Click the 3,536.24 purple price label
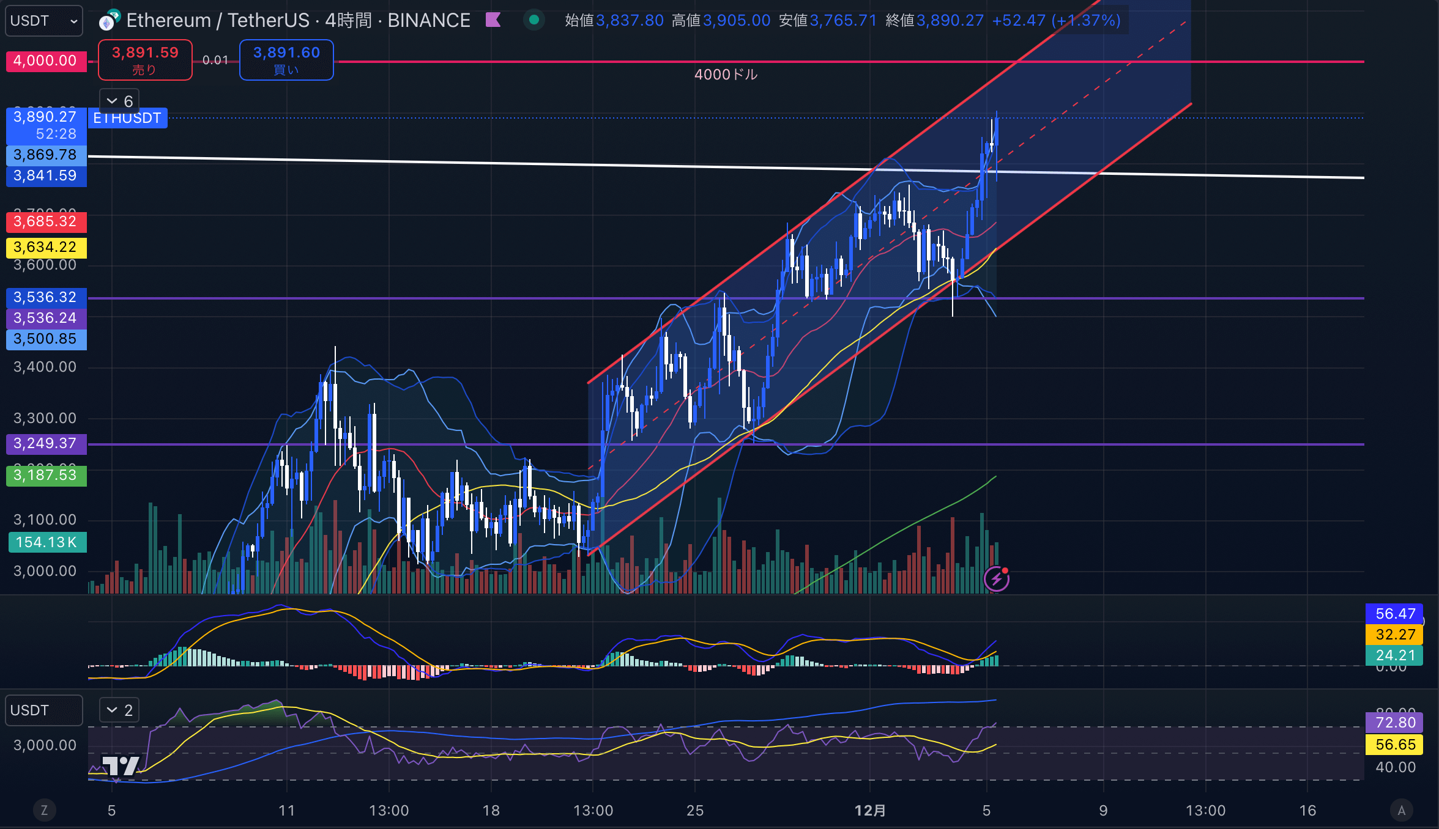The width and height of the screenshot is (1439, 829). 46,319
